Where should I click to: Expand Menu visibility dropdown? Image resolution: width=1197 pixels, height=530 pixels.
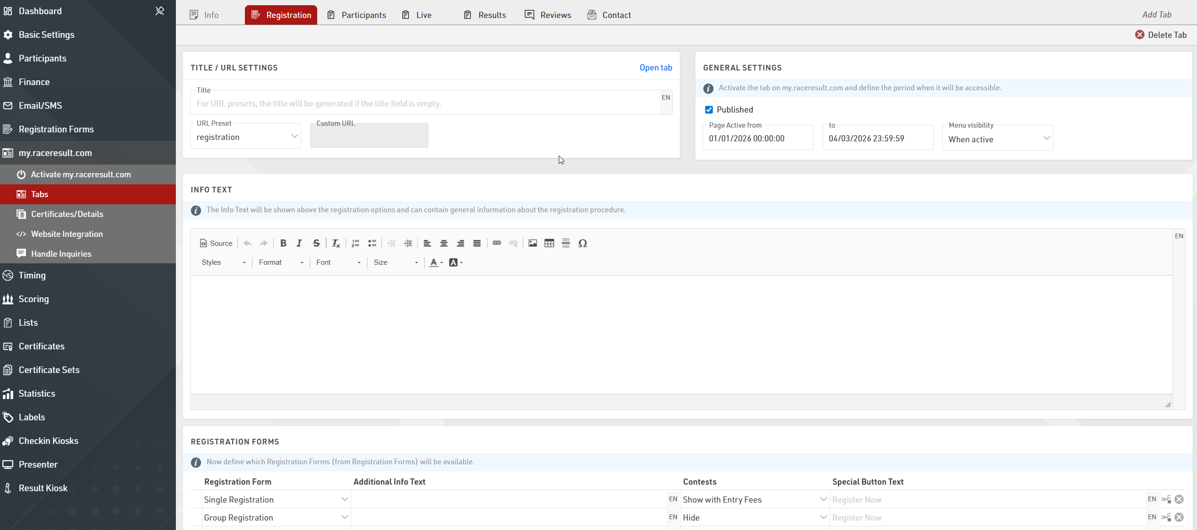click(997, 139)
